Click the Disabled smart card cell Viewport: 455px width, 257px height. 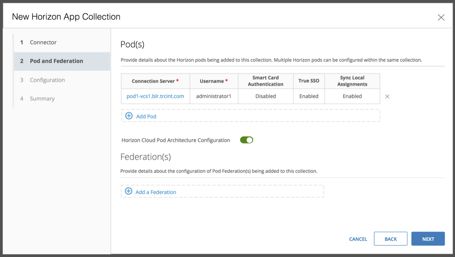[266, 96]
